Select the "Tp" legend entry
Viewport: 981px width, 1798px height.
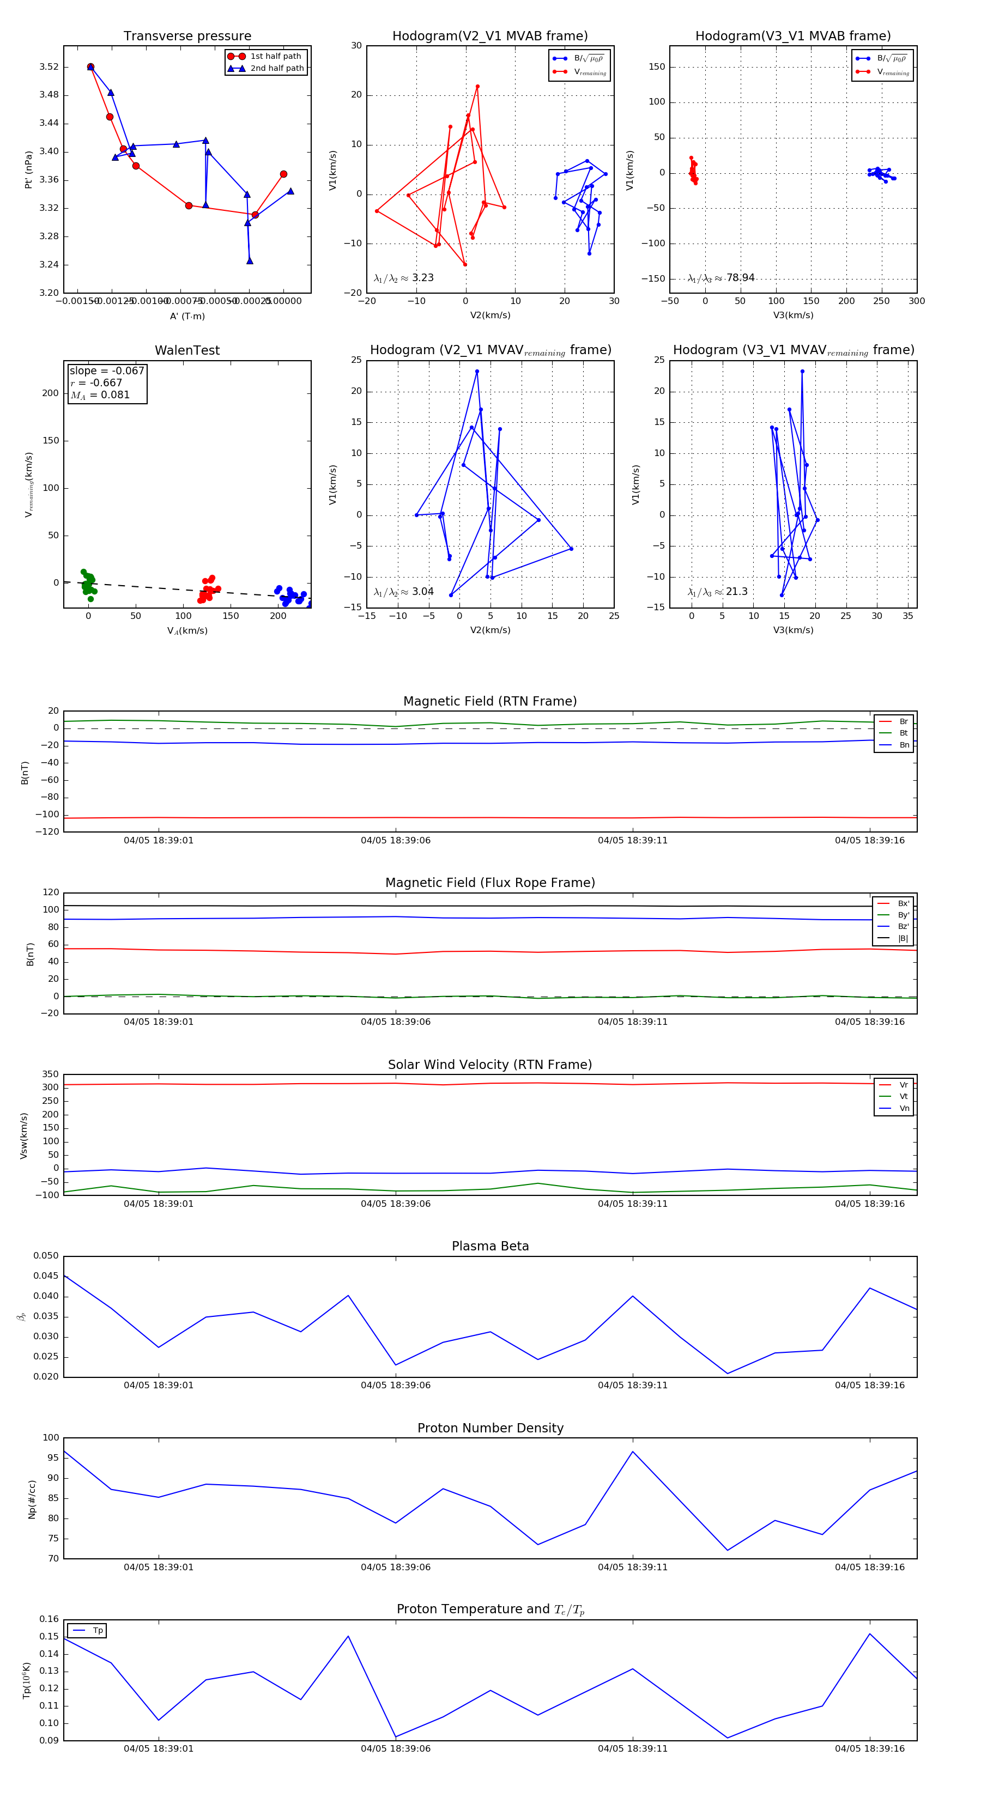(87, 1631)
